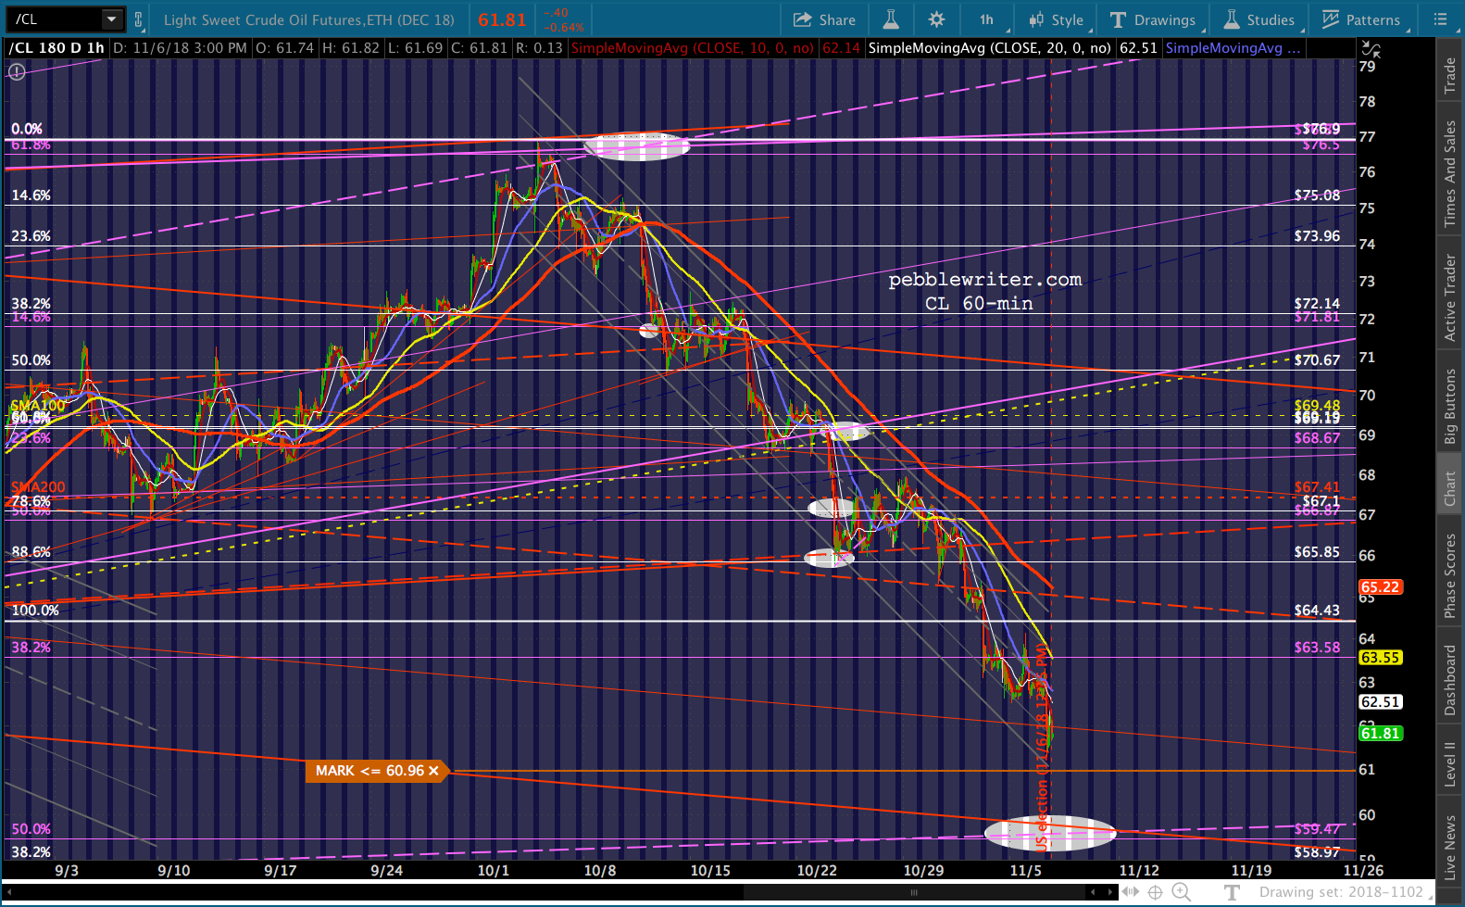Screen dimensions: 1465x907
Task: Click the 88.6% Fibonacci label
Action: (31, 552)
